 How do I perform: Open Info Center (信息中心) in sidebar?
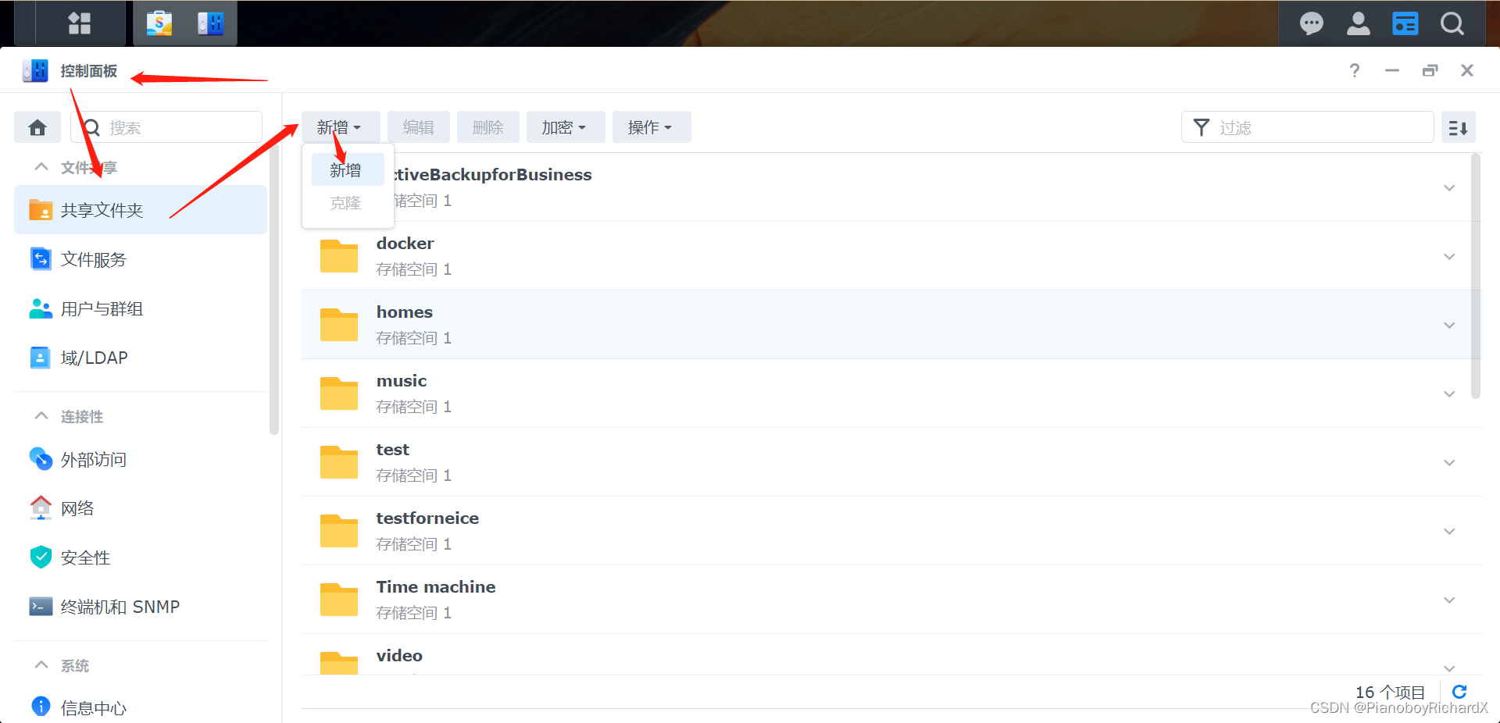click(141, 707)
